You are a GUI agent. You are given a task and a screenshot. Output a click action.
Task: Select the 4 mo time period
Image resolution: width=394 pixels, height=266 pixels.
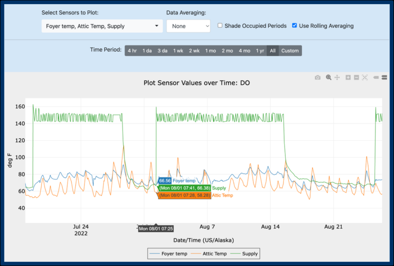[x=244, y=51]
